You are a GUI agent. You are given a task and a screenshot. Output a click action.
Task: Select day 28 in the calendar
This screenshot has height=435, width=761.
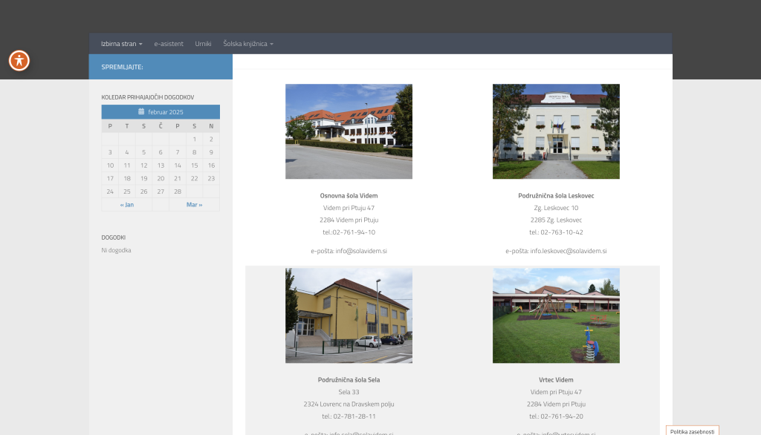tap(178, 192)
